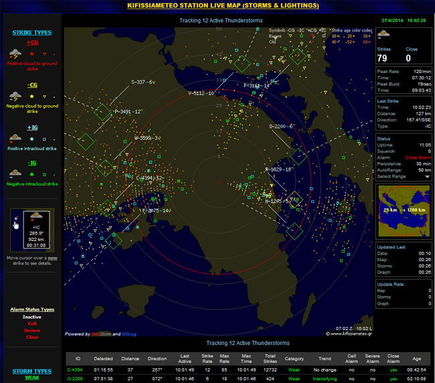The width and height of the screenshot is (435, 383).
Task: Click the Alarm Status Types heading
Action: coord(32,309)
